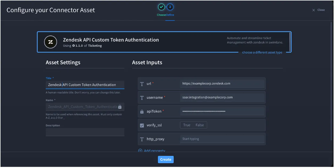The width and height of the screenshot is (334, 168).
Task: Click the text type icon beside url
Action: tap(142, 84)
